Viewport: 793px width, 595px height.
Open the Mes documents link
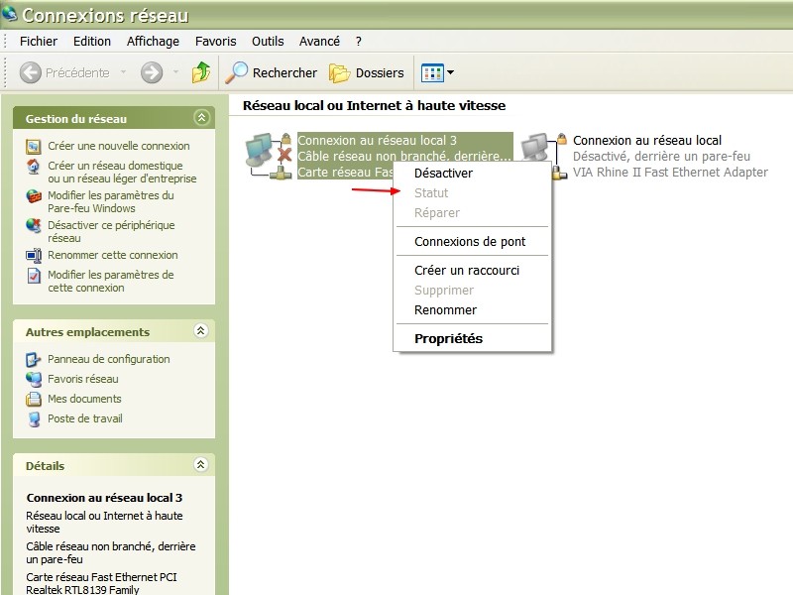point(84,399)
